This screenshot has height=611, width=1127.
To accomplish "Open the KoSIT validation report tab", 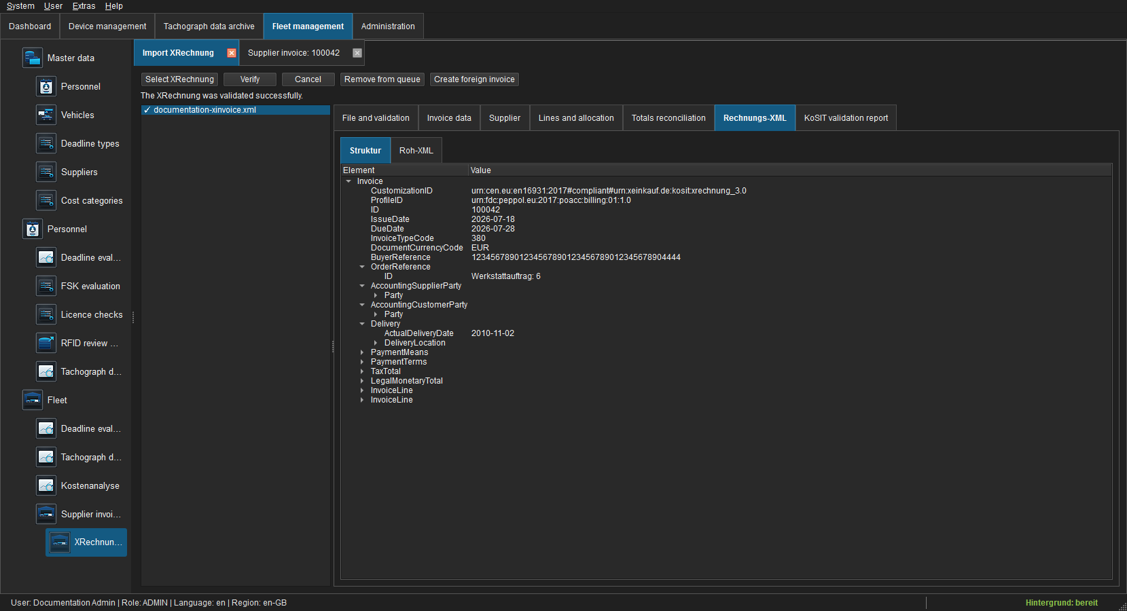I will (x=846, y=118).
